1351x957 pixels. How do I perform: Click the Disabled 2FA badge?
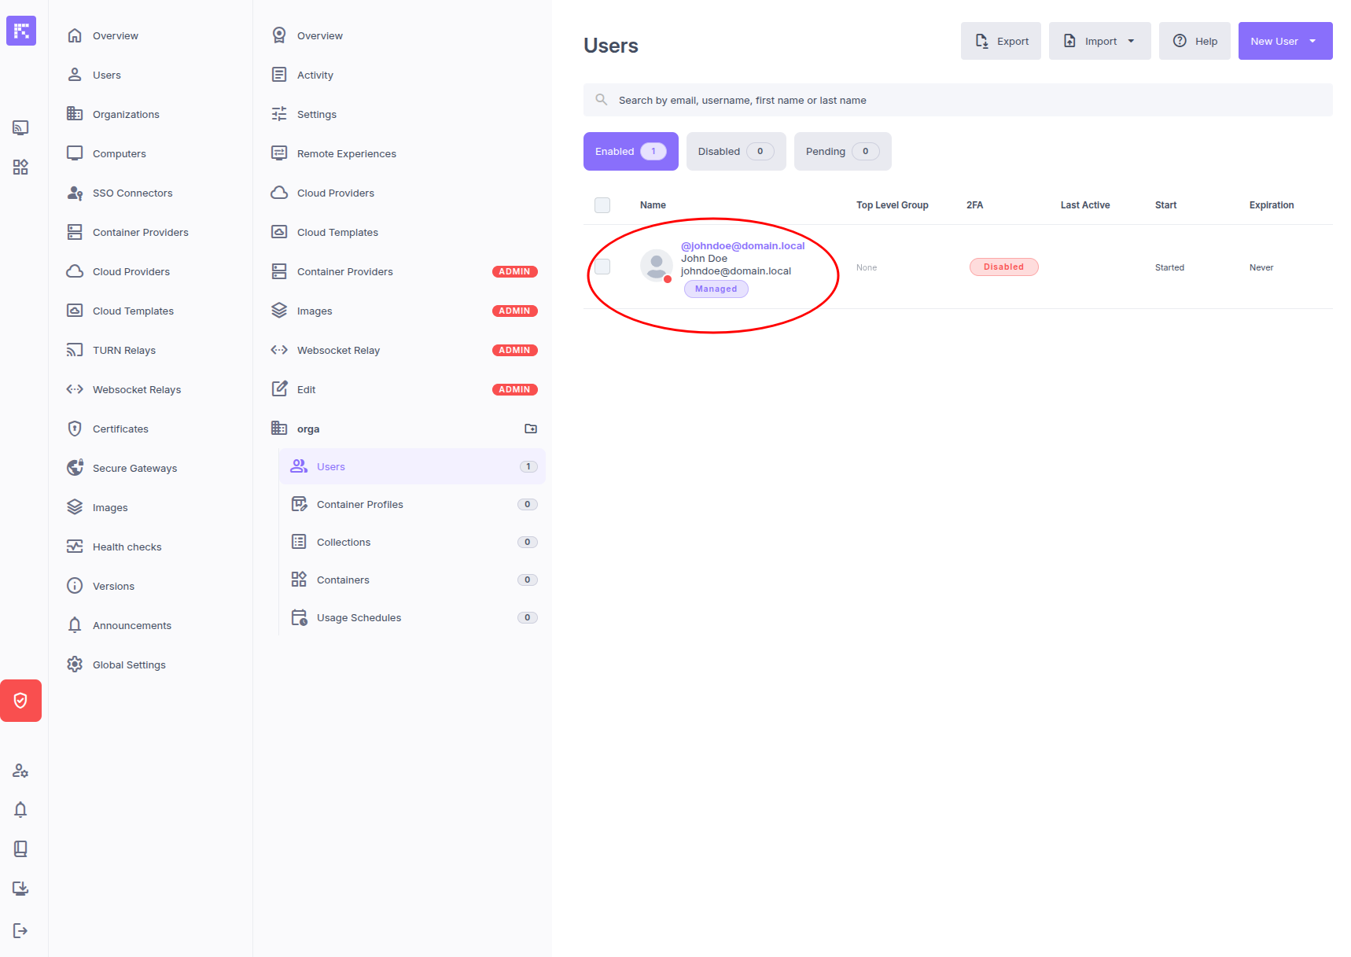1003,267
